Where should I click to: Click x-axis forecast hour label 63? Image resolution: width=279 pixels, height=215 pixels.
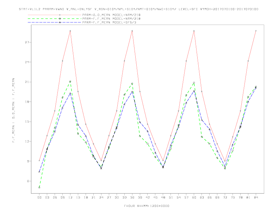(x=202, y=197)
